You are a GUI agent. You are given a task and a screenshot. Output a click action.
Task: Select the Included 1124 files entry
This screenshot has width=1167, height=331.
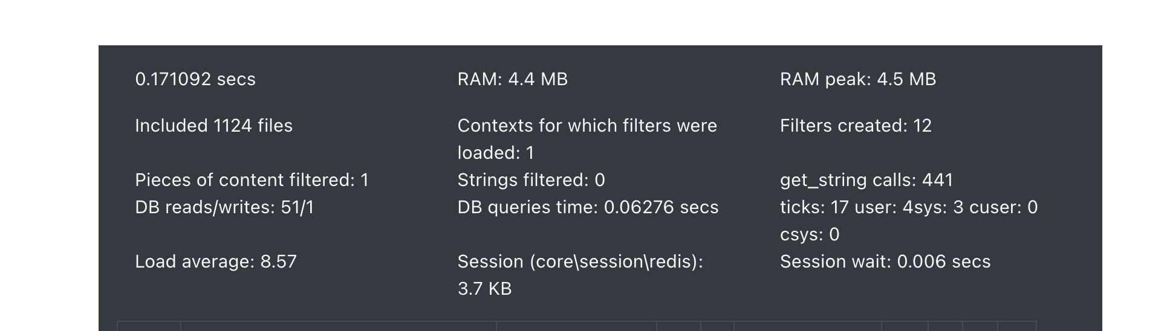coord(214,126)
